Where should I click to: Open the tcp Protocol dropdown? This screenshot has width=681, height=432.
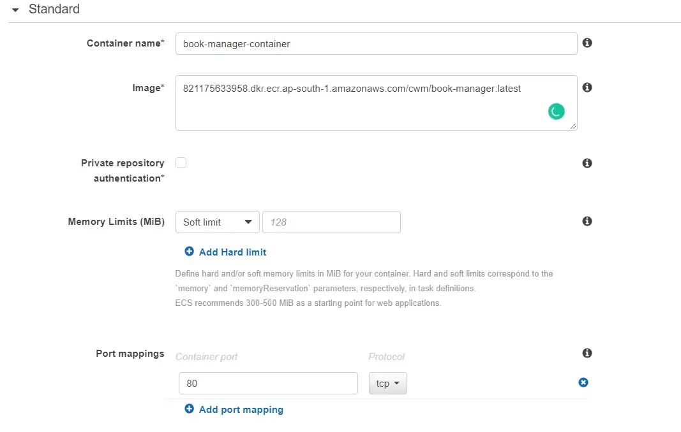[x=387, y=383]
